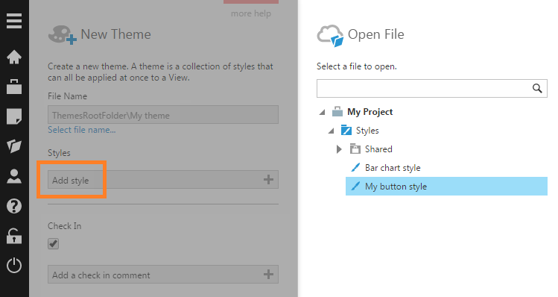
Task: Click the Add style field
Action: 163,179
